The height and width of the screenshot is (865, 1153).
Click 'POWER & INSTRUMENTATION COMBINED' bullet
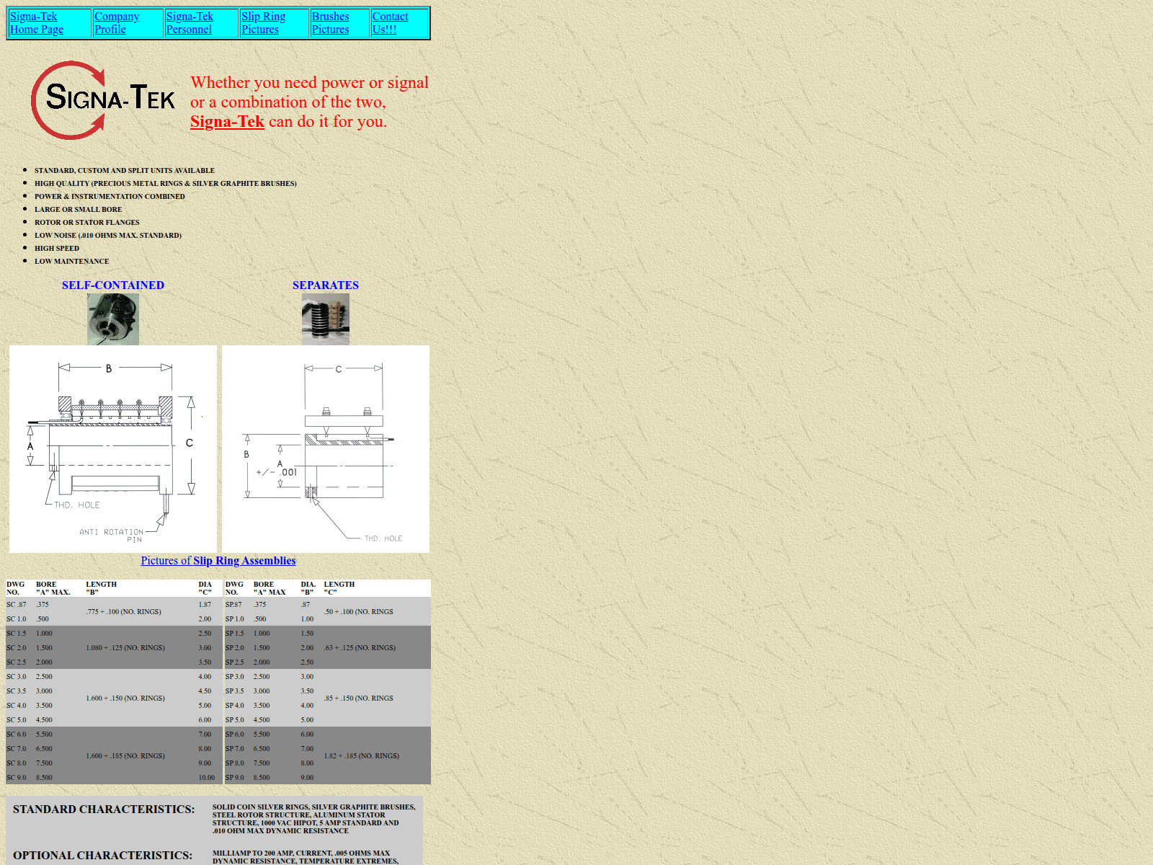click(x=110, y=197)
